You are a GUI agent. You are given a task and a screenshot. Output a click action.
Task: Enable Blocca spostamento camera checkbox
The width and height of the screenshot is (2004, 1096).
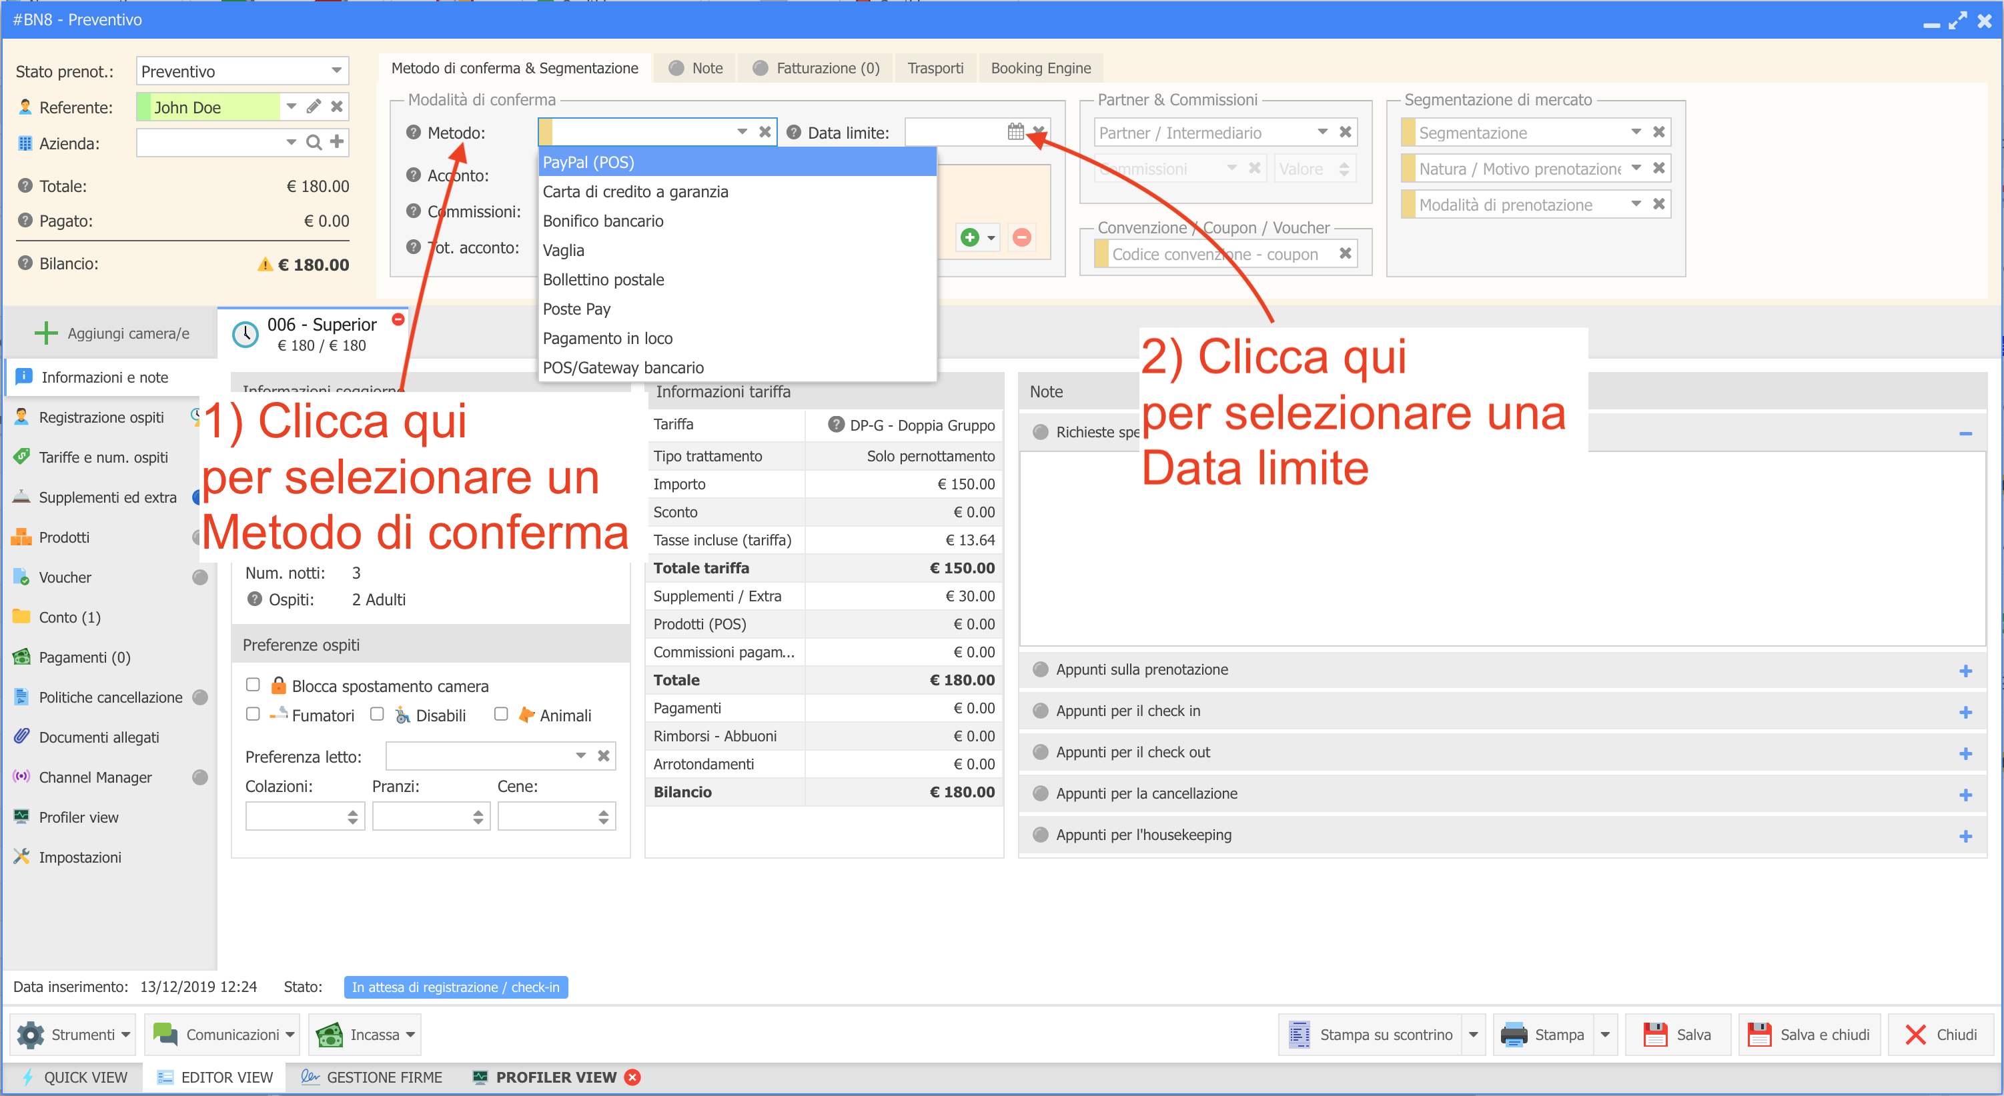[253, 685]
